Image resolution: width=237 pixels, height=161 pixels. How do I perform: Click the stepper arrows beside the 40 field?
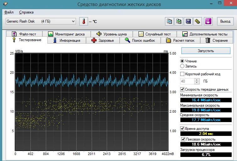click(197, 81)
